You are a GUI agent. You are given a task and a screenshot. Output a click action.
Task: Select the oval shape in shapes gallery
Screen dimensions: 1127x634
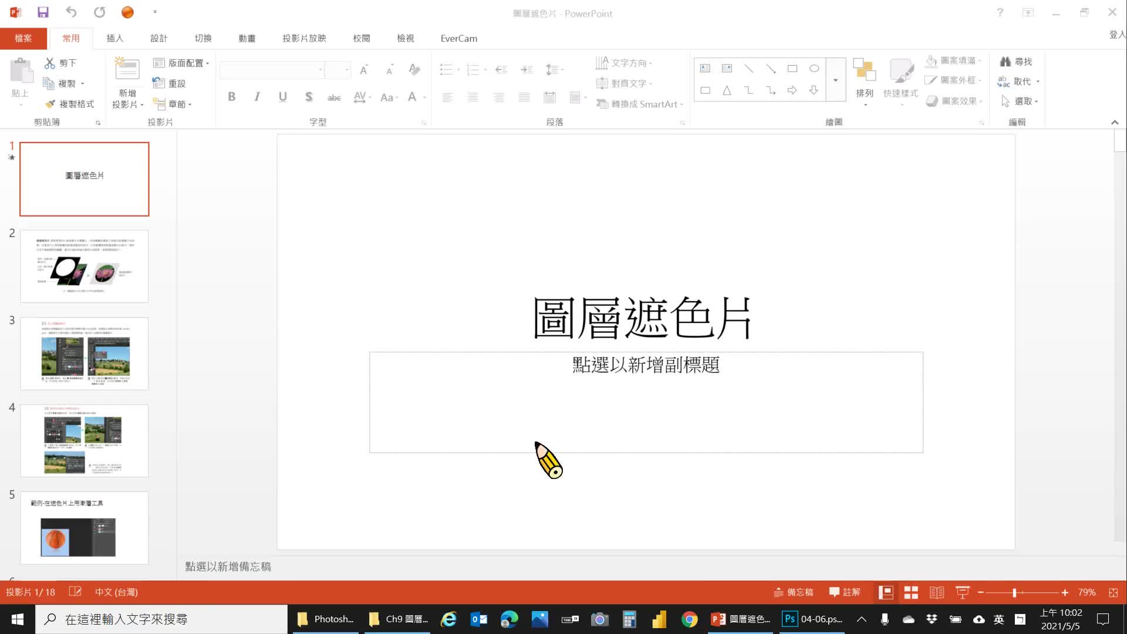pyautogui.click(x=814, y=69)
